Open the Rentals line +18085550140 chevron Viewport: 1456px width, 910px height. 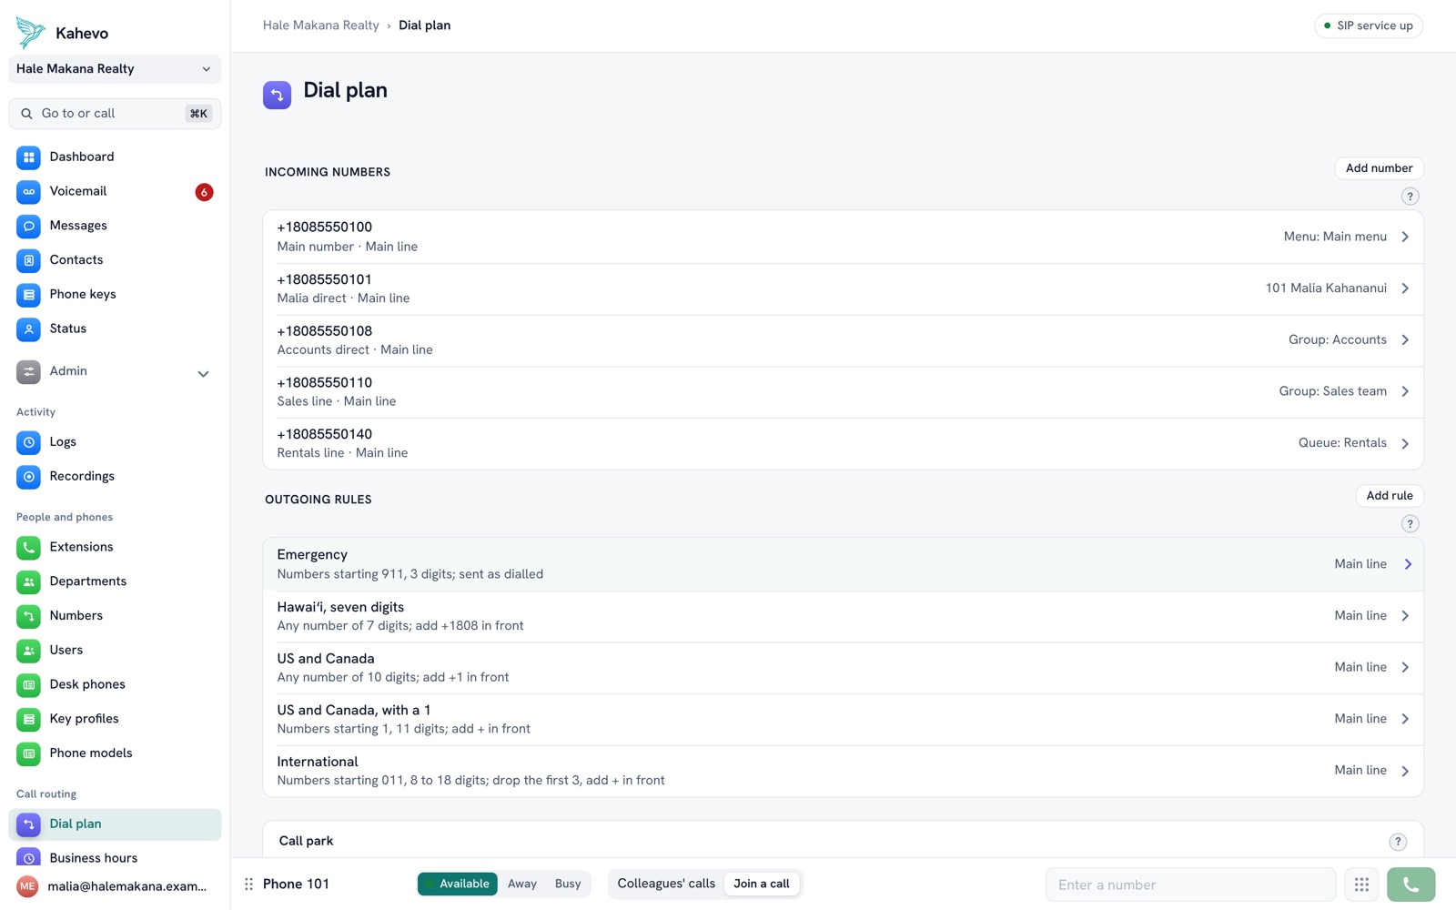coord(1405,443)
